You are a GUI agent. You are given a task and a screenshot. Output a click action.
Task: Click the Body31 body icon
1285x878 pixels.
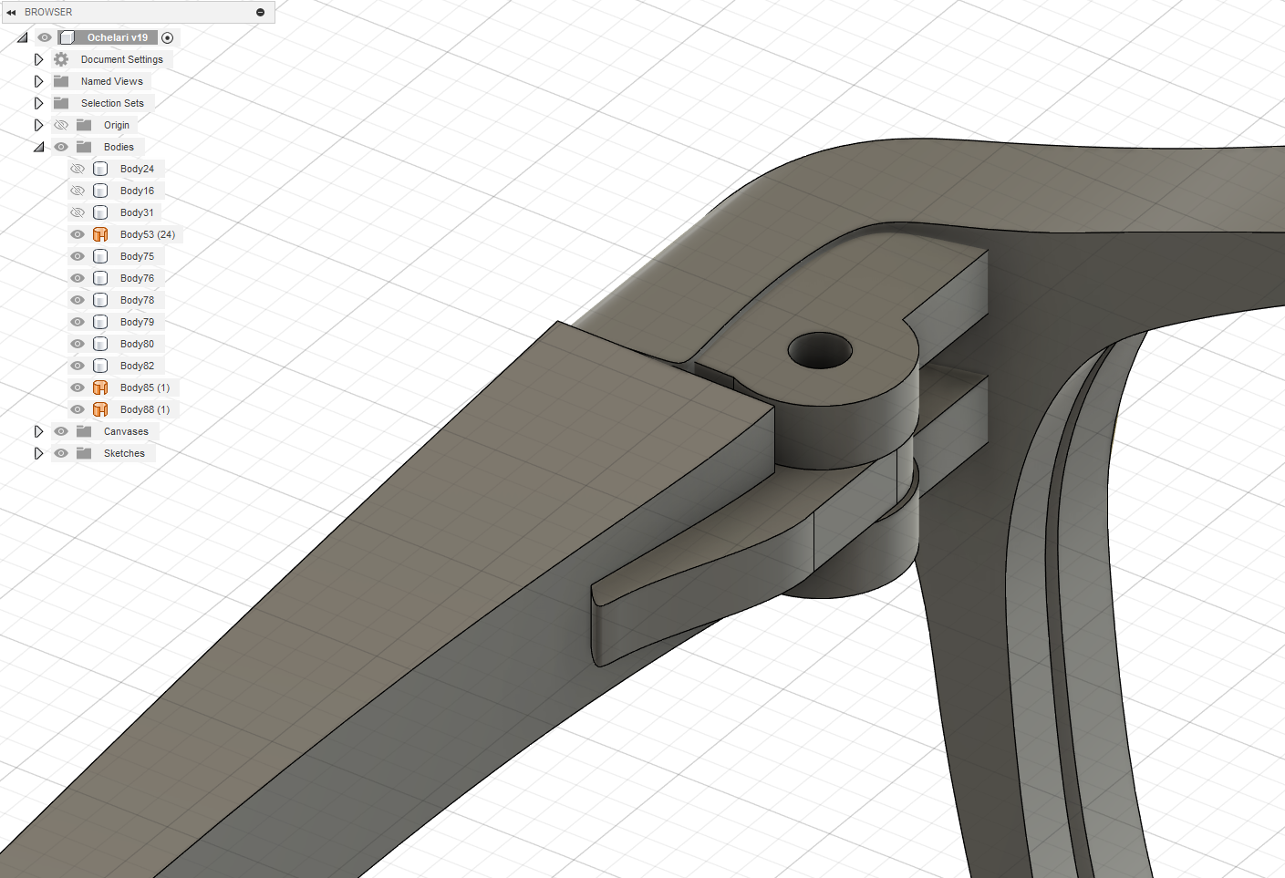coord(100,212)
